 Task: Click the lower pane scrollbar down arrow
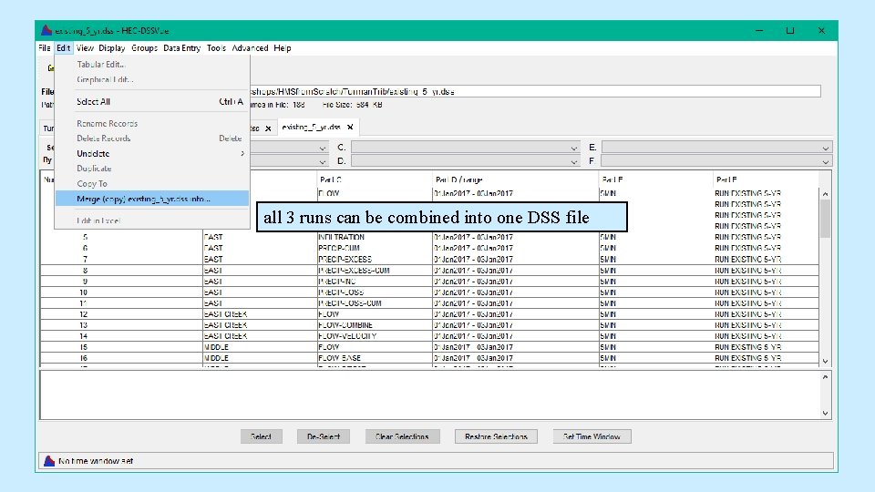coord(826,414)
